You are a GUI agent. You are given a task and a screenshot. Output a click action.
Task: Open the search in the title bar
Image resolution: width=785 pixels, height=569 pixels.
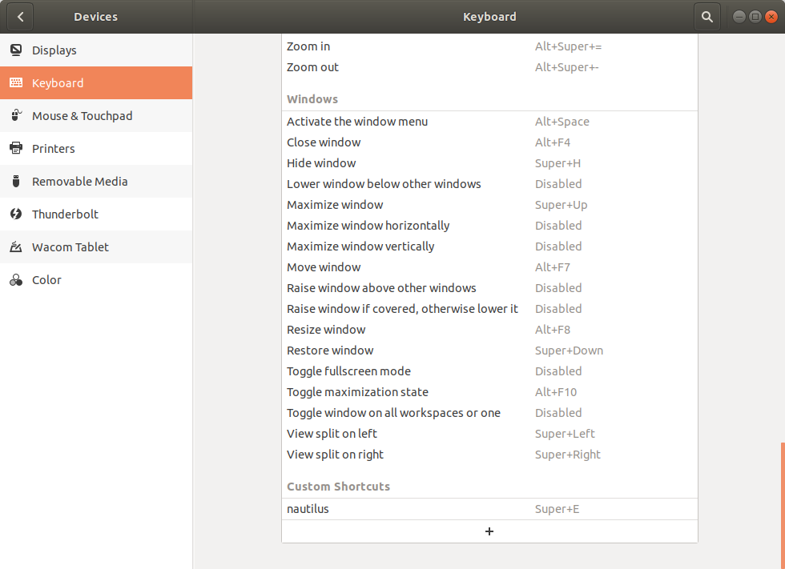[706, 16]
